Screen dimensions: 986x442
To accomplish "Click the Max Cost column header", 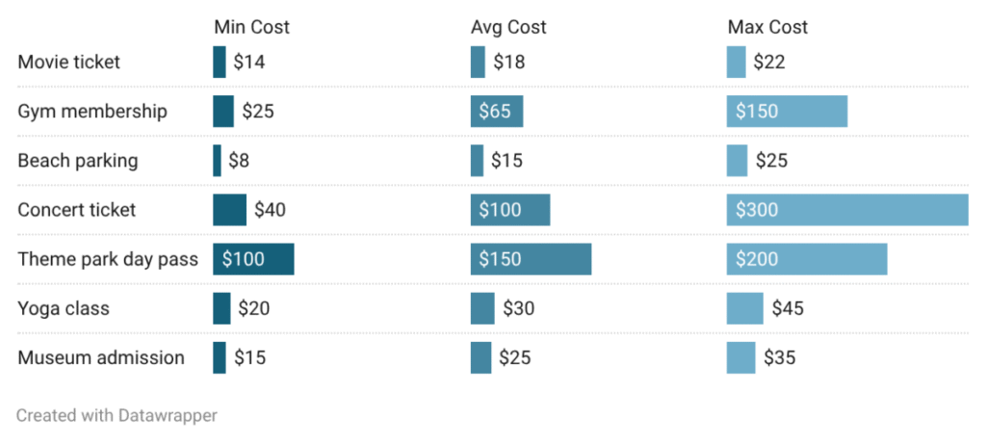I will click(x=767, y=27).
